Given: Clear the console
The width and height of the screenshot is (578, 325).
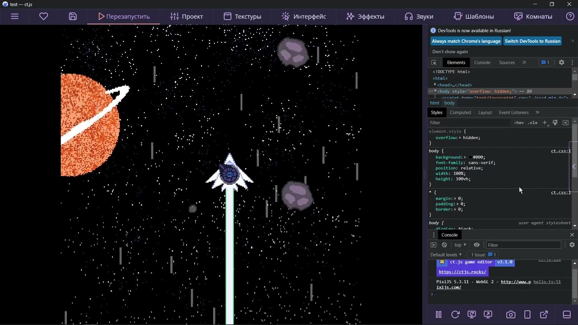Looking at the screenshot, I should [444, 245].
